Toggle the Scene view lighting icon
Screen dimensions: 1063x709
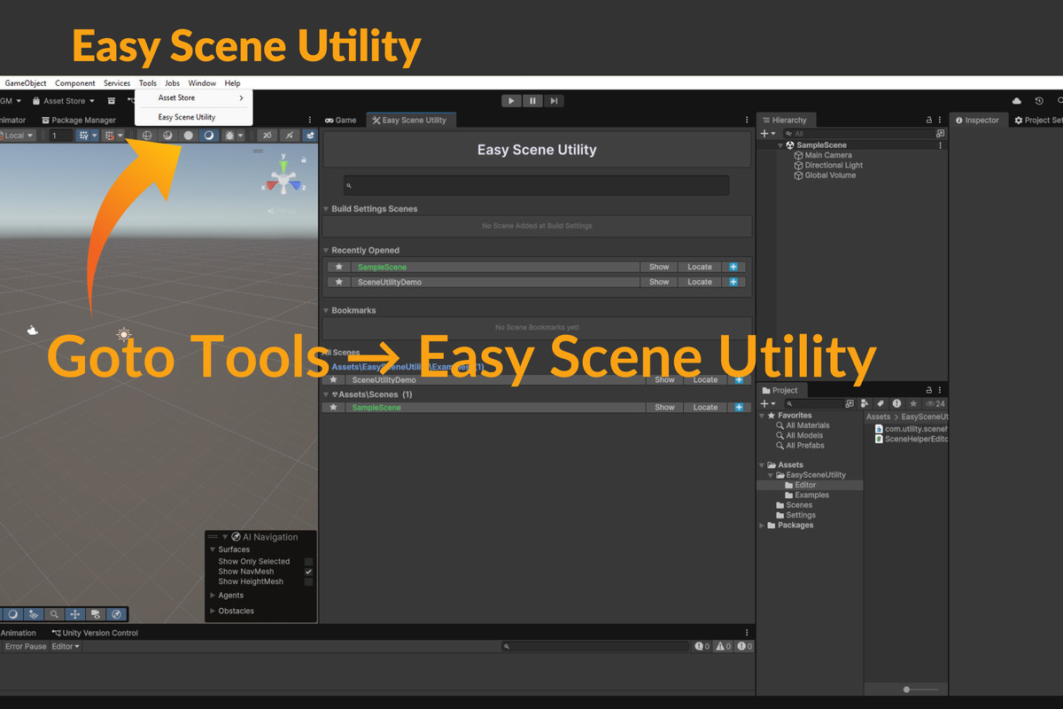point(167,135)
